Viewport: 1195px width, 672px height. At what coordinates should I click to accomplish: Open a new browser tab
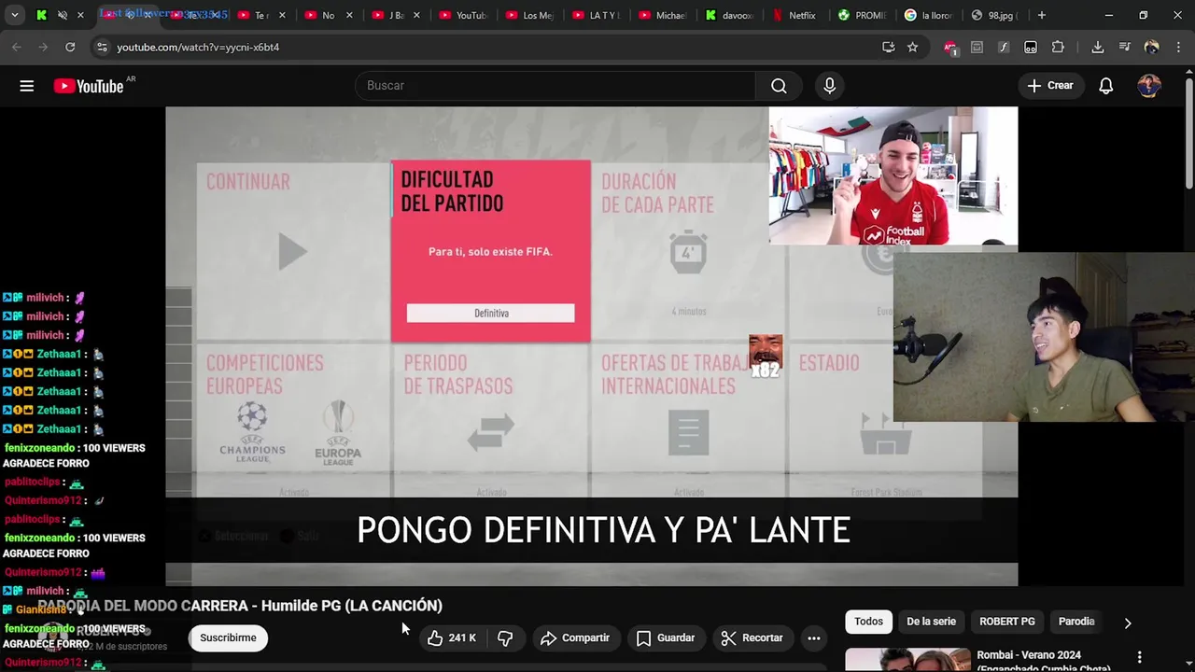pos(1042,15)
